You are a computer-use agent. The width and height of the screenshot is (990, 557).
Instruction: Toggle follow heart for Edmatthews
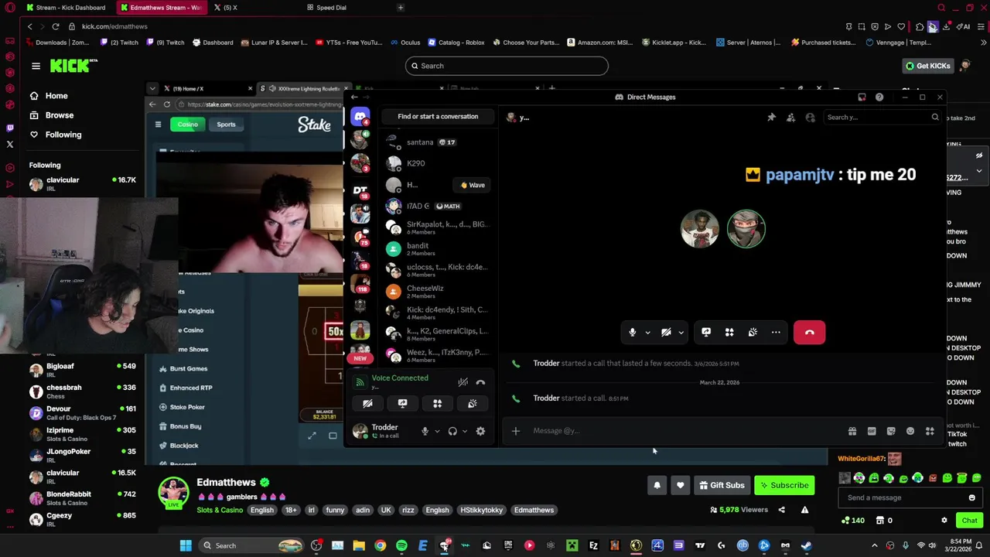click(x=680, y=486)
